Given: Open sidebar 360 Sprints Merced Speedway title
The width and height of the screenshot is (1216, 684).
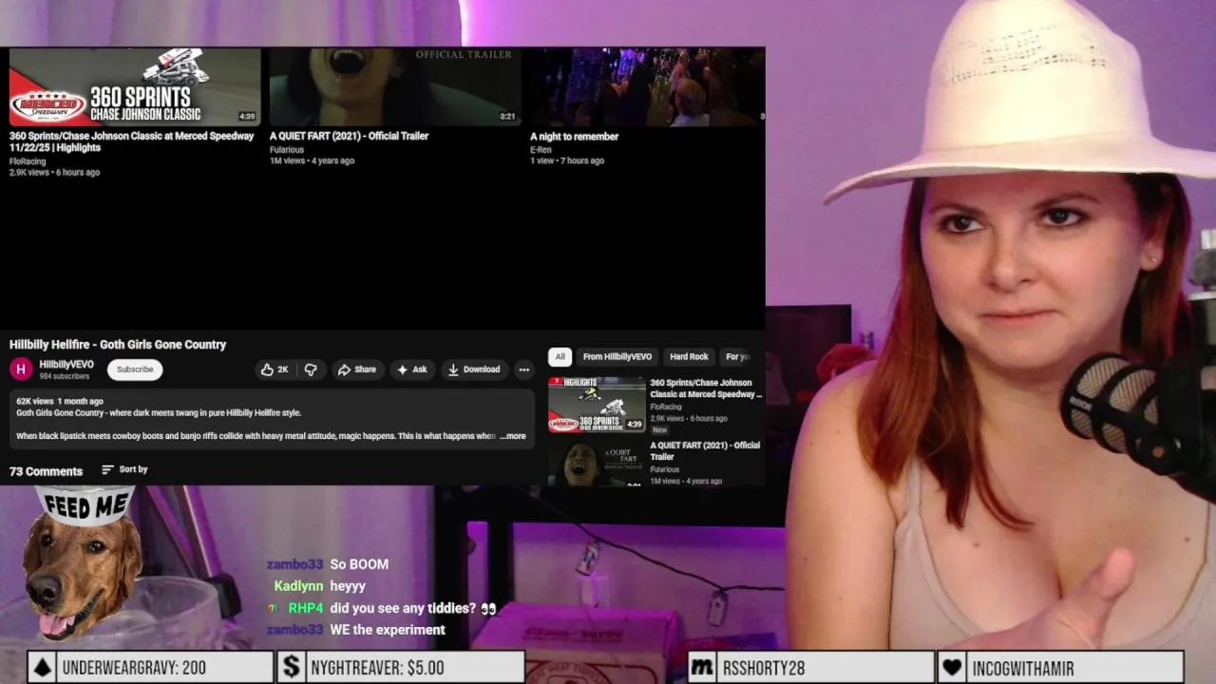Looking at the screenshot, I should point(706,389).
